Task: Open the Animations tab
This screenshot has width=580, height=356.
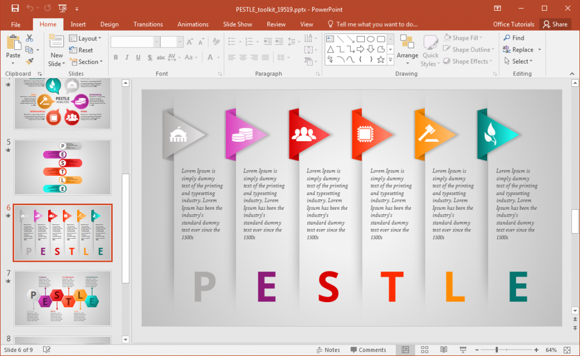Action: click(x=193, y=24)
